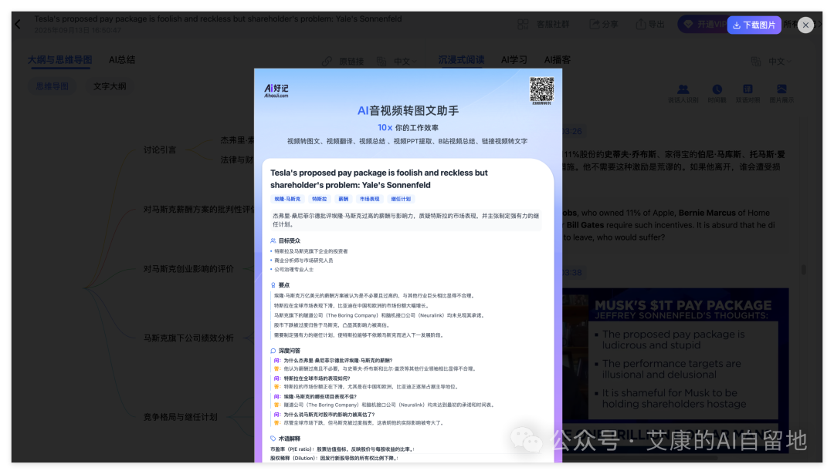This screenshot has width=834, height=474.
Task: Select the 说话人识别 speaker identification icon
Action: point(684,89)
